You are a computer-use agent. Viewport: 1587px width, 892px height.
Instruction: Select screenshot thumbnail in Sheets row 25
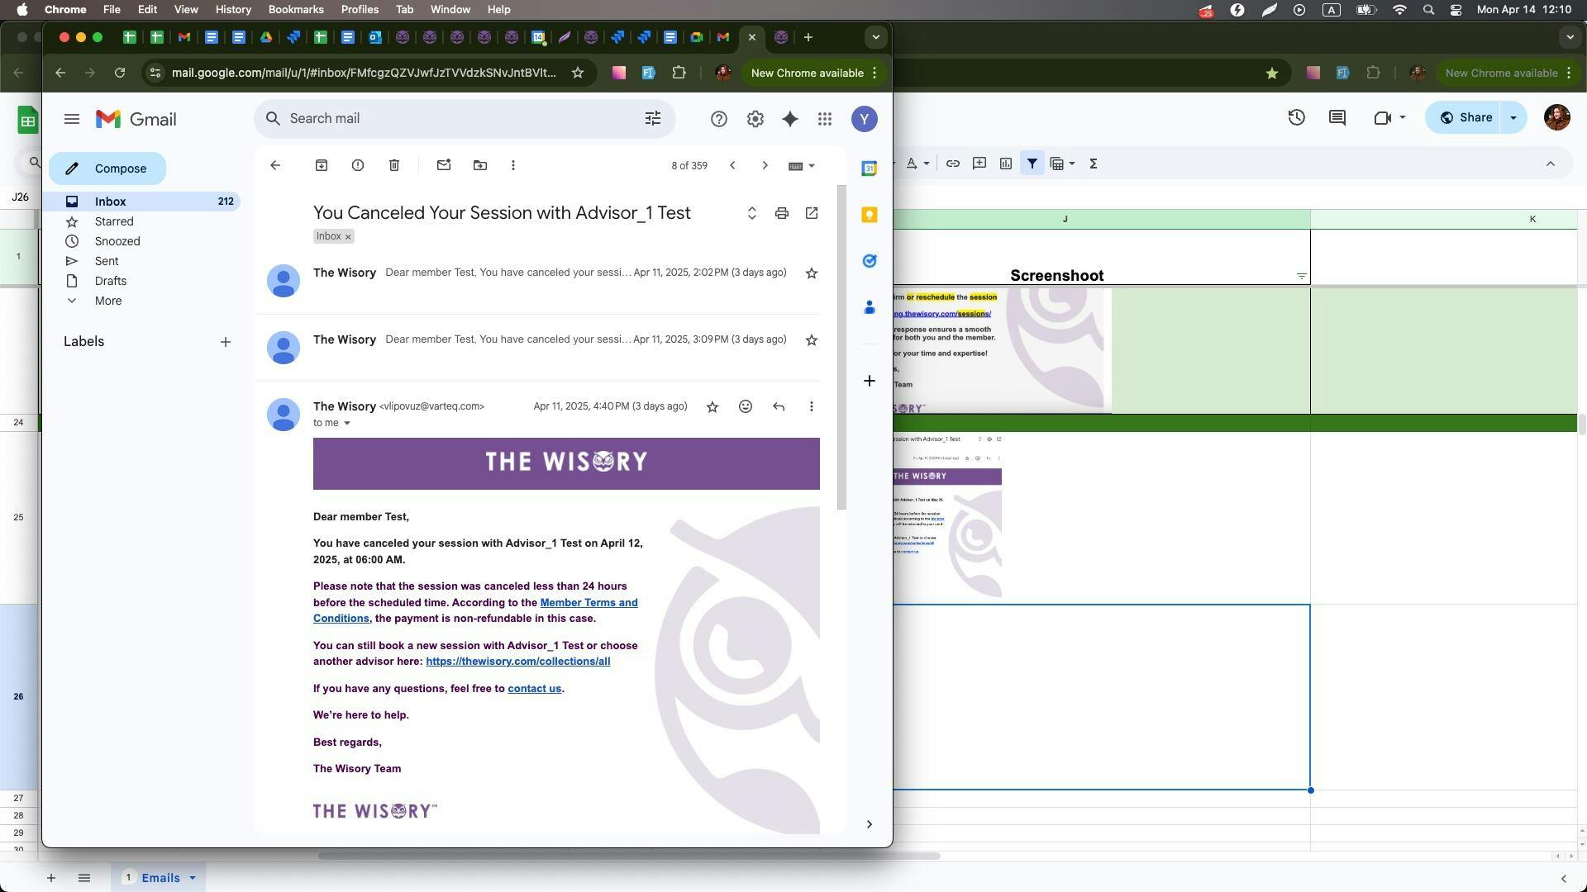point(947,515)
